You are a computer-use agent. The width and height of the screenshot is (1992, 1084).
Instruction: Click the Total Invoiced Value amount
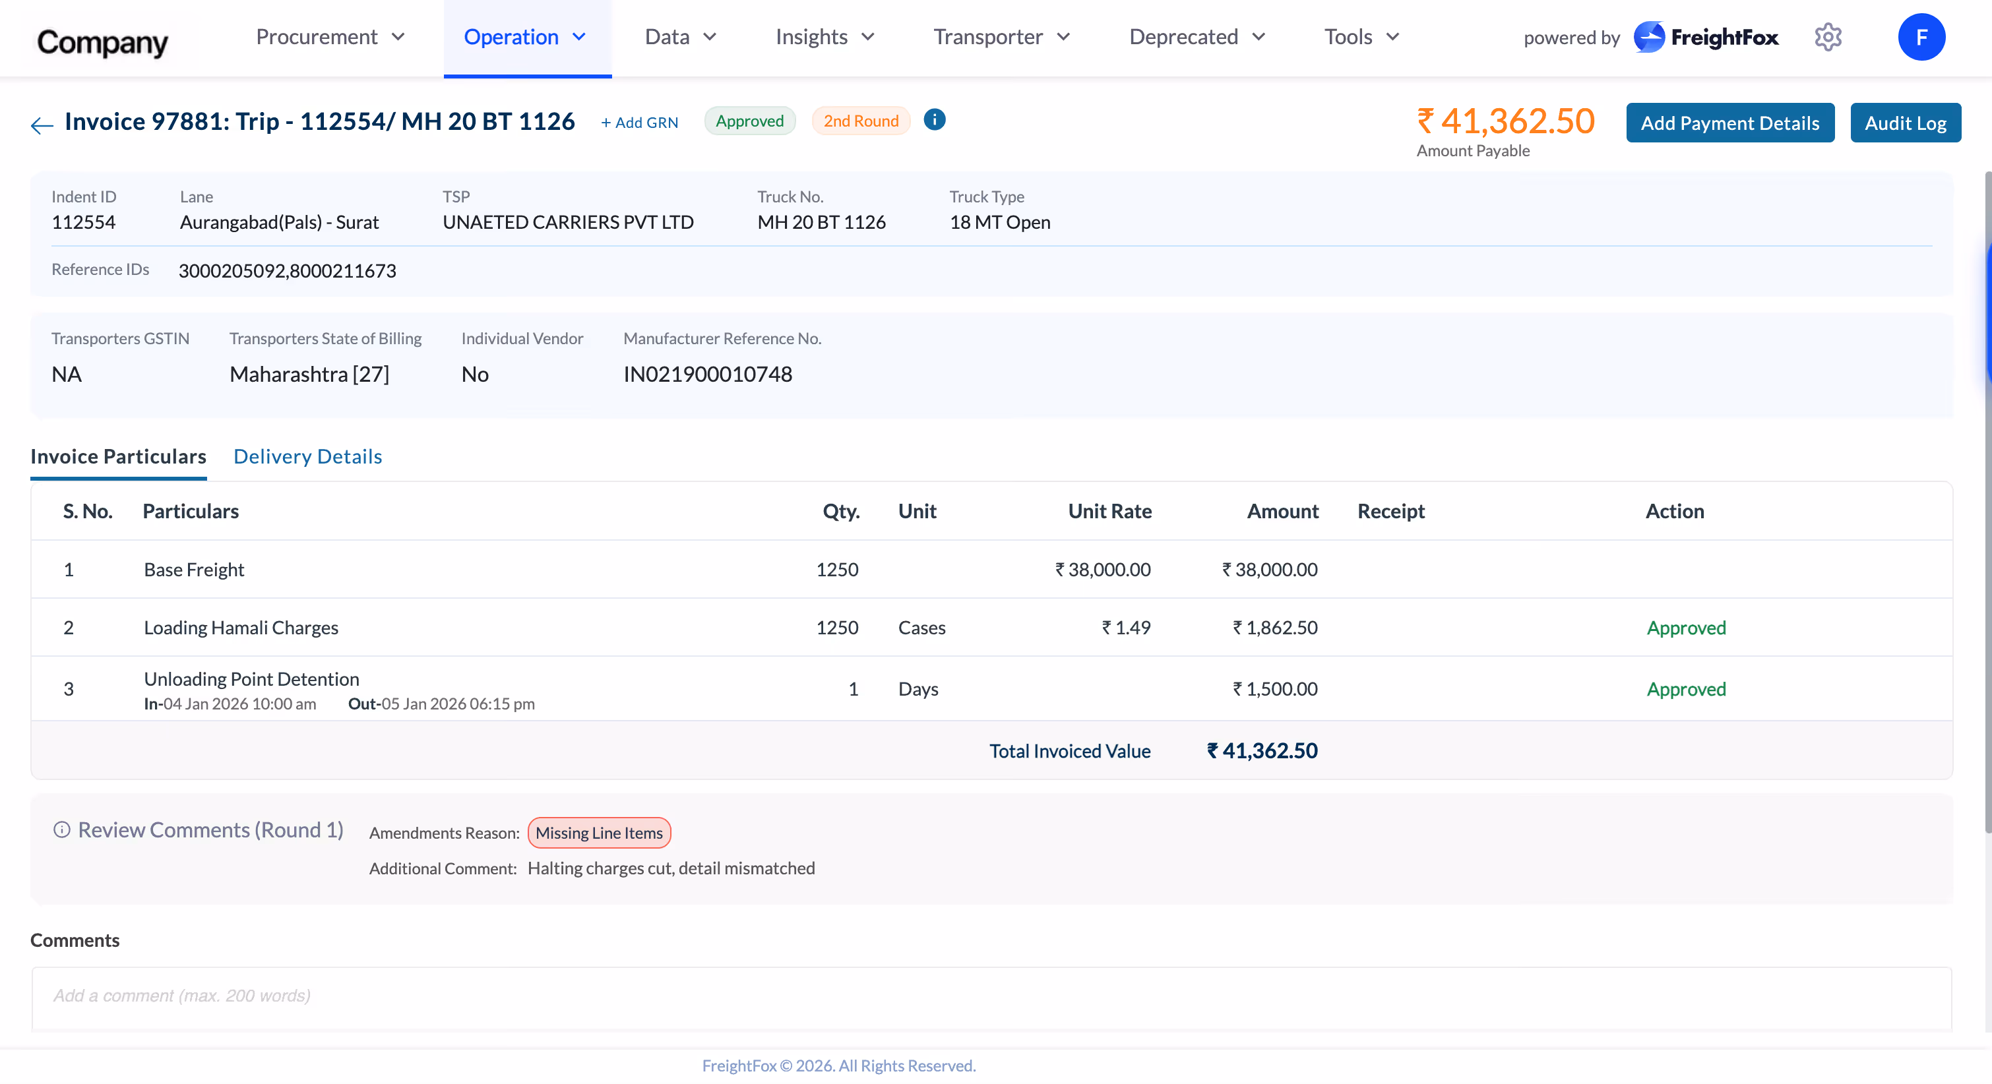point(1262,750)
